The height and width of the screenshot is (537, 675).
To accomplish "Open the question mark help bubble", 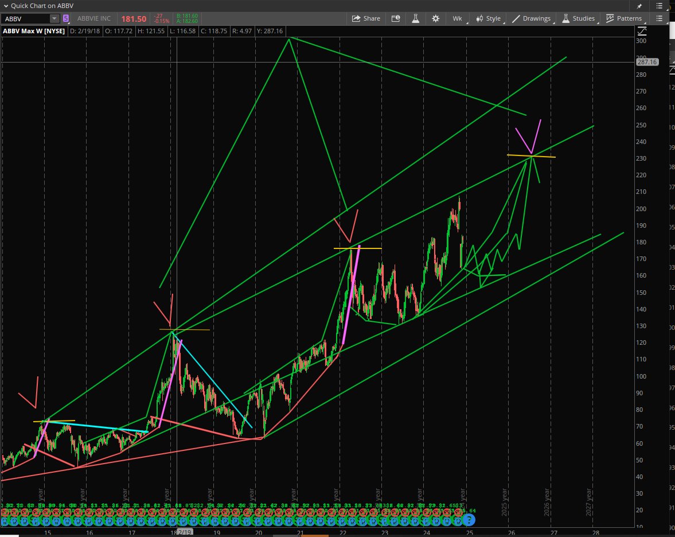I will click(469, 520).
